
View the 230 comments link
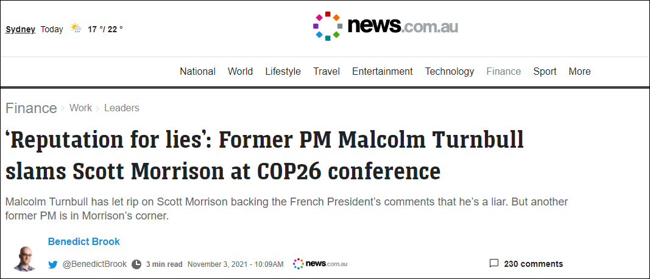click(533, 264)
